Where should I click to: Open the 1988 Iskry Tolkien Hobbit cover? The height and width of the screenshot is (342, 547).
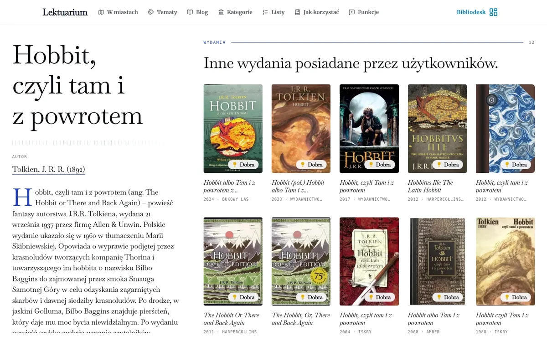tap(505, 261)
